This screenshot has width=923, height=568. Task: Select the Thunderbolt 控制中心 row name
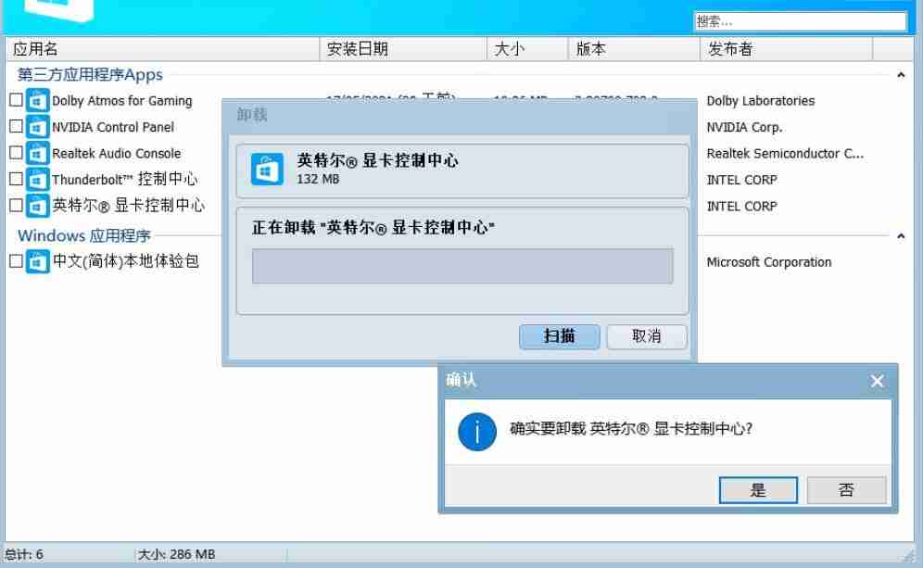[125, 180]
